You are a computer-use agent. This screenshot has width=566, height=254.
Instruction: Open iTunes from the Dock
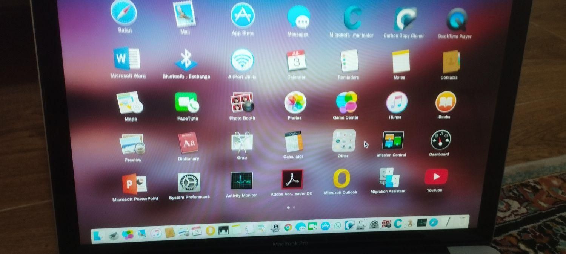tap(156, 233)
